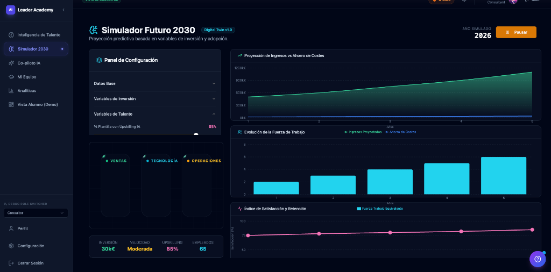This screenshot has height=272, width=551.
Task: Click the Panel de Configuración heading
Action: pos(131,60)
